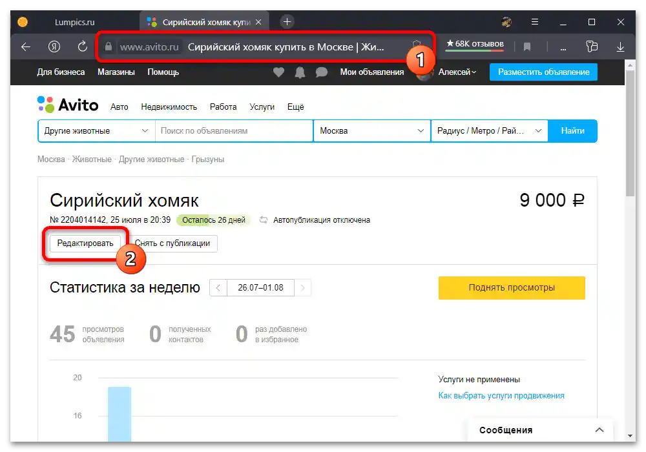646x452 pixels.
Task: Go to Мои объявления
Action: tap(372, 72)
